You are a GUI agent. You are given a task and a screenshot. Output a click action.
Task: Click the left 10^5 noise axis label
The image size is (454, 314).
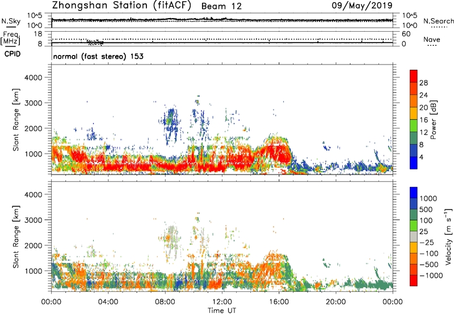pos(35,15)
